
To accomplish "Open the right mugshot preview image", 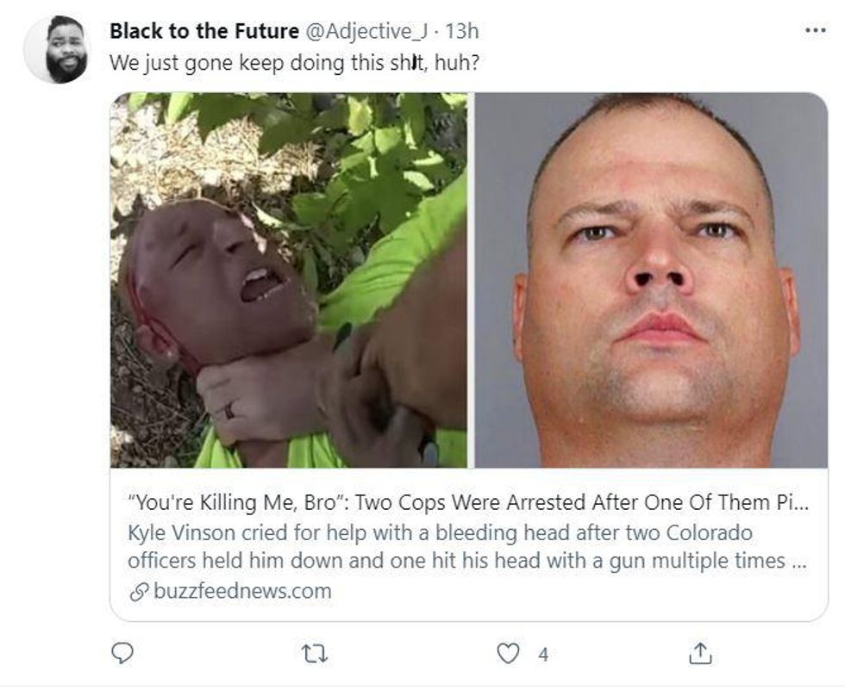I will coord(651,280).
